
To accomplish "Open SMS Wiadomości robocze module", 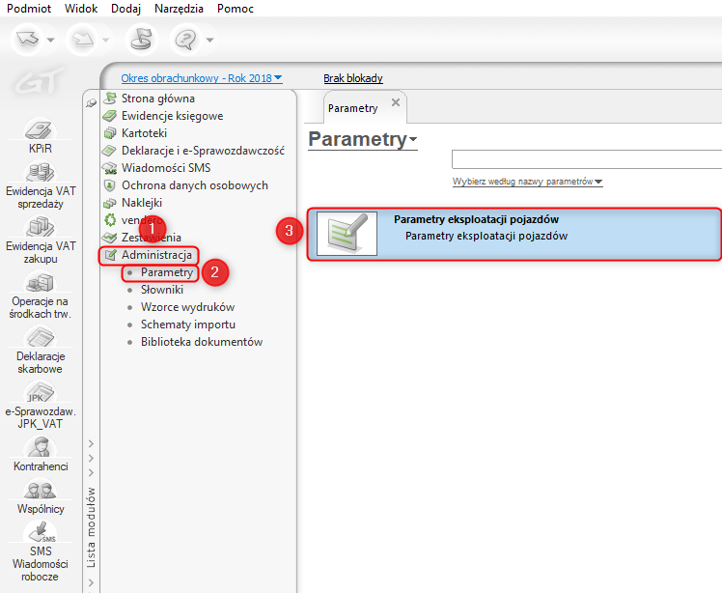I will [41, 551].
